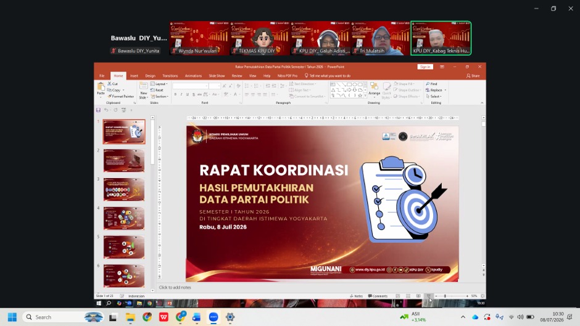Click the Numbering list icon
Screen dimensions: 580x326
click(x=257, y=86)
